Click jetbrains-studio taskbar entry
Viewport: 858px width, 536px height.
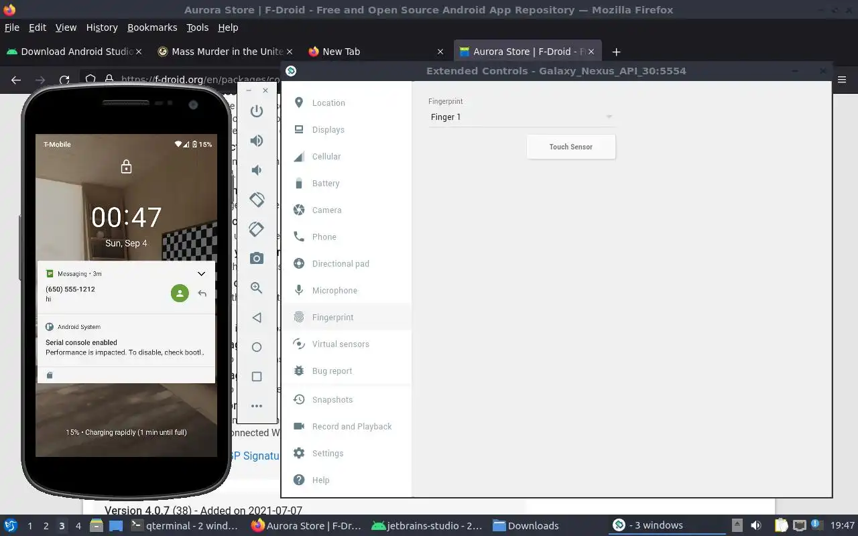(x=427, y=526)
